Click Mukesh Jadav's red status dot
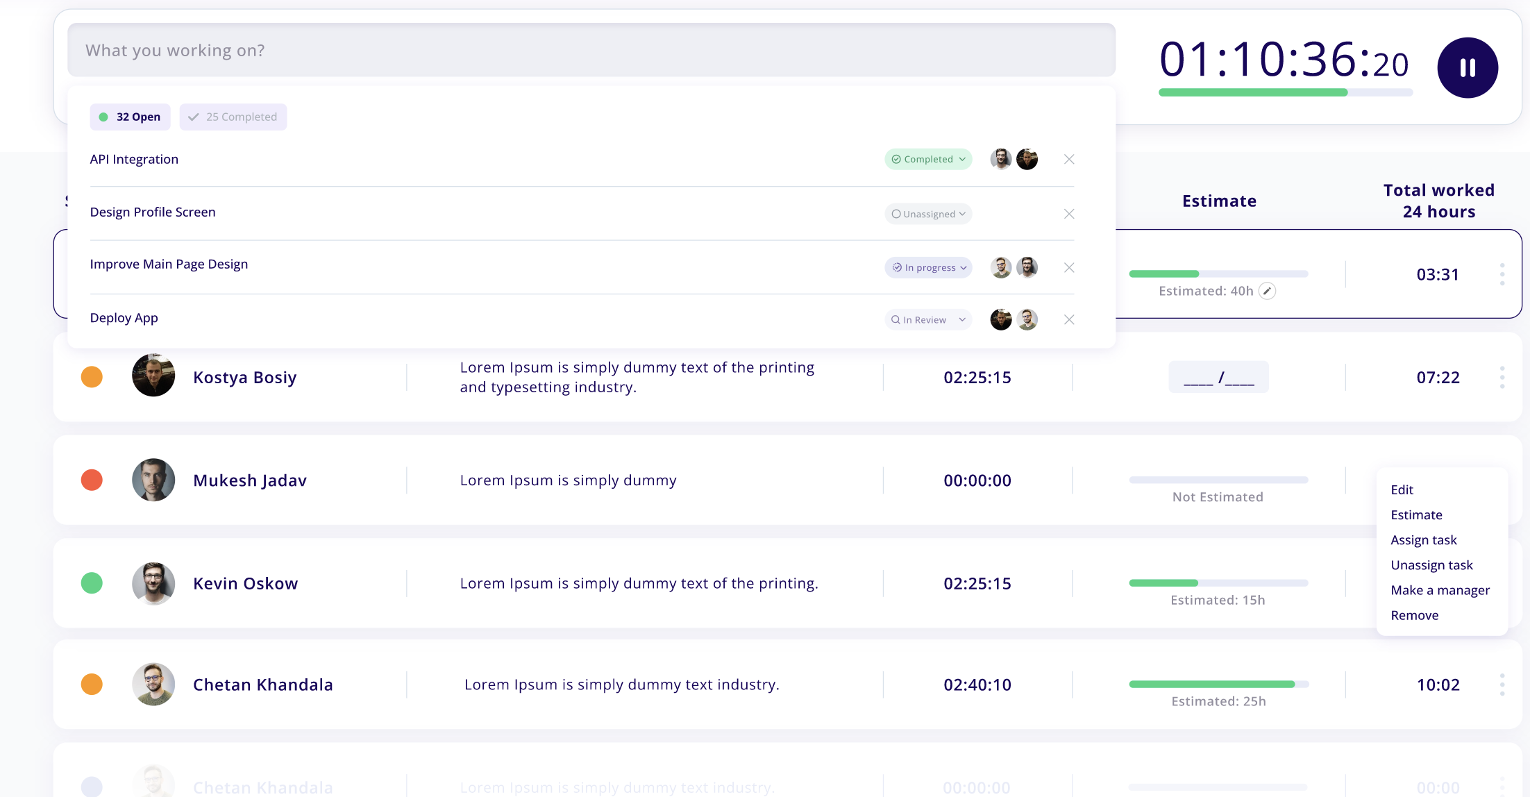The width and height of the screenshot is (1530, 797). (92, 480)
